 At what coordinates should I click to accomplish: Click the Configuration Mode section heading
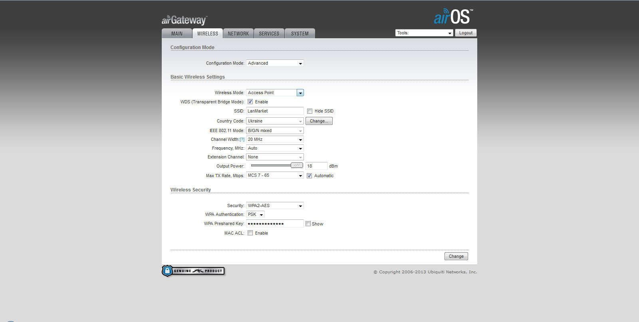click(192, 47)
